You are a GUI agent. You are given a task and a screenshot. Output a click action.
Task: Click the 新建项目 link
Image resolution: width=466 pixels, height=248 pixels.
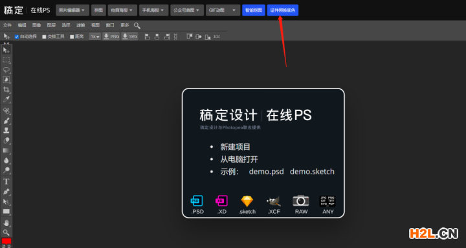[x=236, y=147]
